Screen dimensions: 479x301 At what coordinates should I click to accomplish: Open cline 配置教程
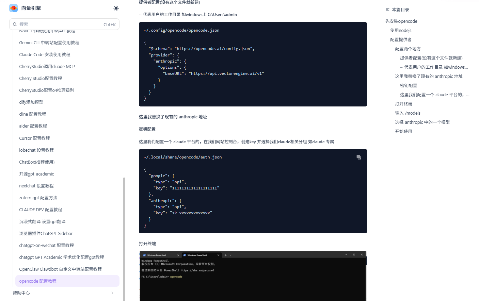tap(33, 114)
